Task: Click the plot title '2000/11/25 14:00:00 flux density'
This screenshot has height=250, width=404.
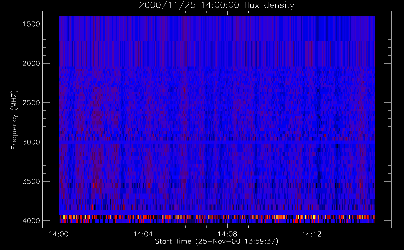Action: [216, 5]
